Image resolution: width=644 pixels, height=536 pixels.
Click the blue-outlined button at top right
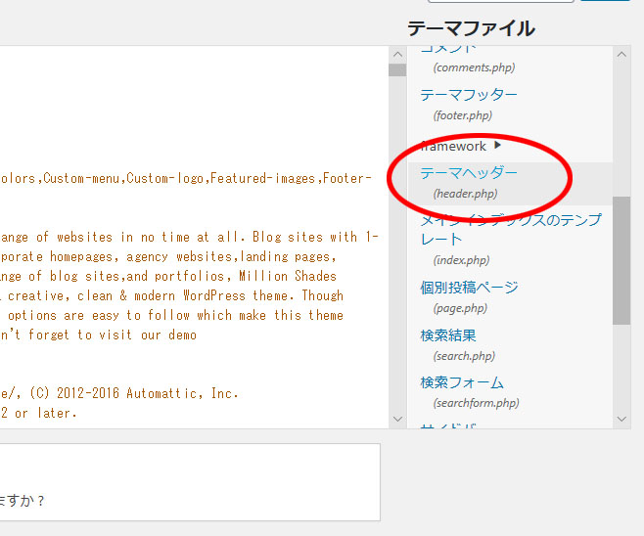tap(605, 2)
